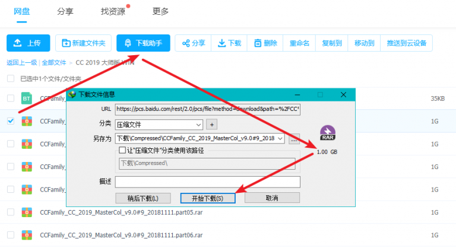
Task: Click the 1.00 GB size text in dialog
Action: [327, 152]
